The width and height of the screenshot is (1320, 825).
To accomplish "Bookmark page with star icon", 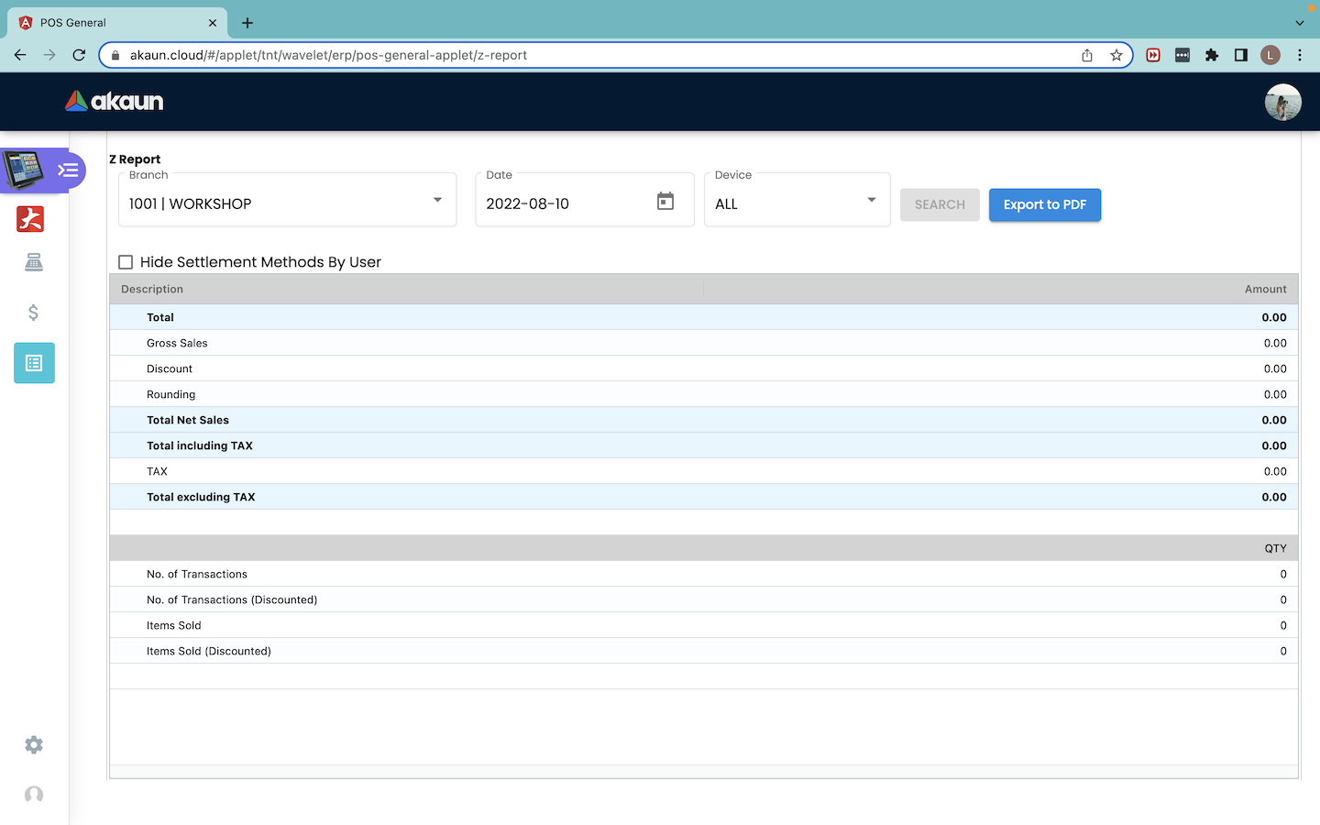I will click(1116, 55).
